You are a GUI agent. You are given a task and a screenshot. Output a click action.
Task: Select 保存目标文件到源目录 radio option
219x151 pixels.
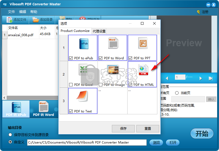10,135
